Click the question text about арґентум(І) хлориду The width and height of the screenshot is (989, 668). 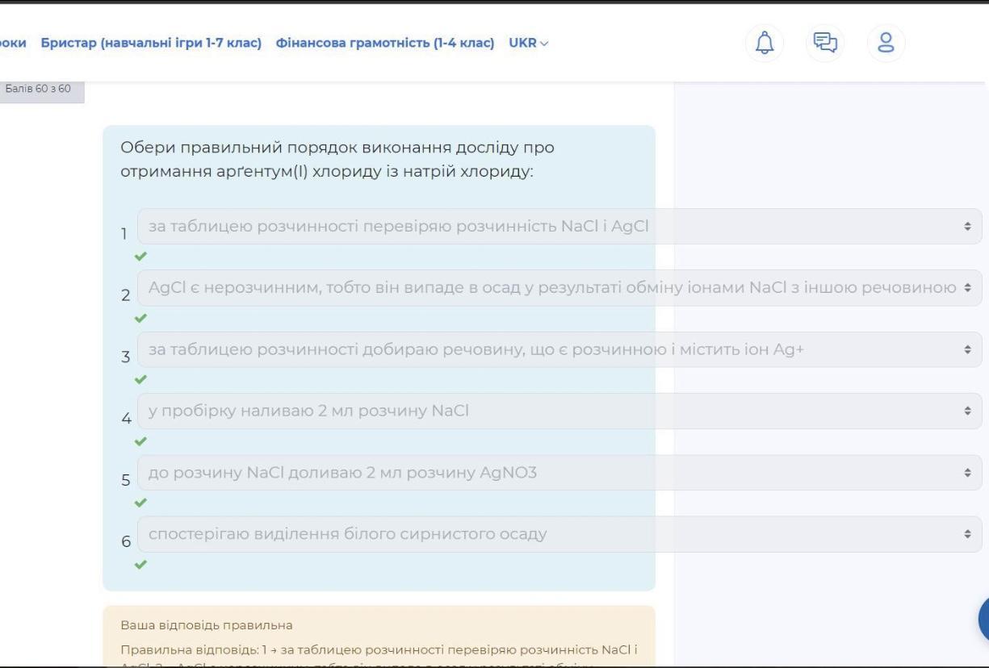click(x=337, y=160)
